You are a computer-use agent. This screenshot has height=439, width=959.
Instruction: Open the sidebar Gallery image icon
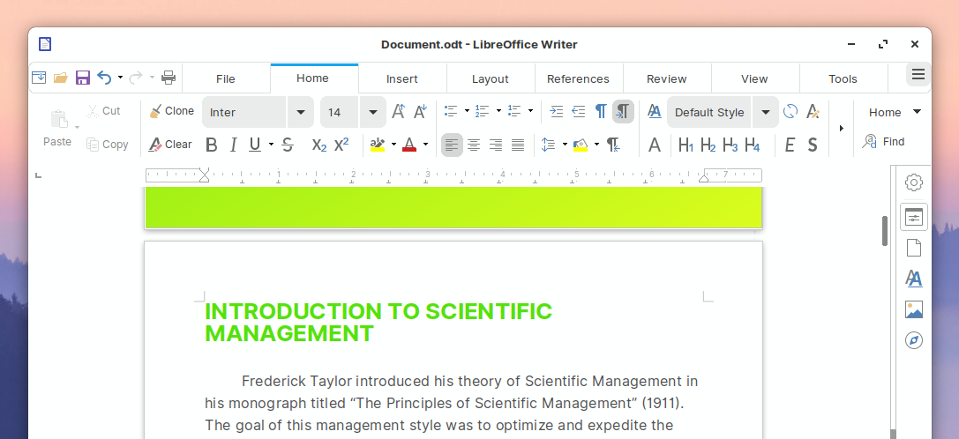pyautogui.click(x=914, y=309)
